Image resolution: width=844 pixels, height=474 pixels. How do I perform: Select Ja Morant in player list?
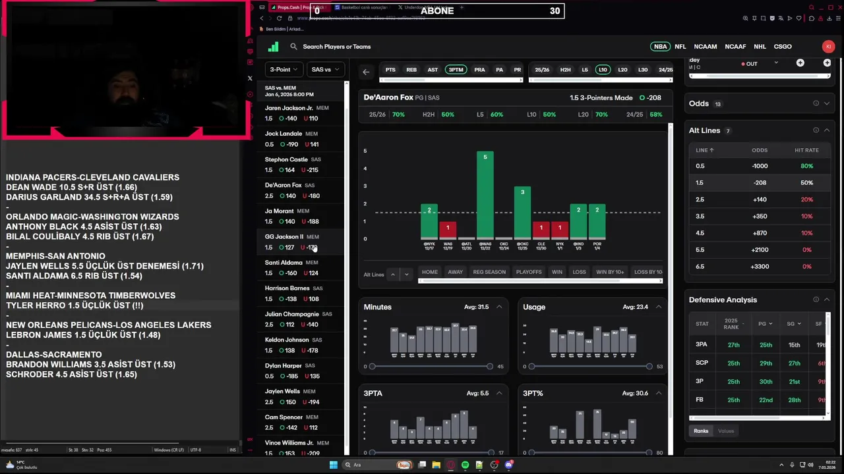click(301, 217)
